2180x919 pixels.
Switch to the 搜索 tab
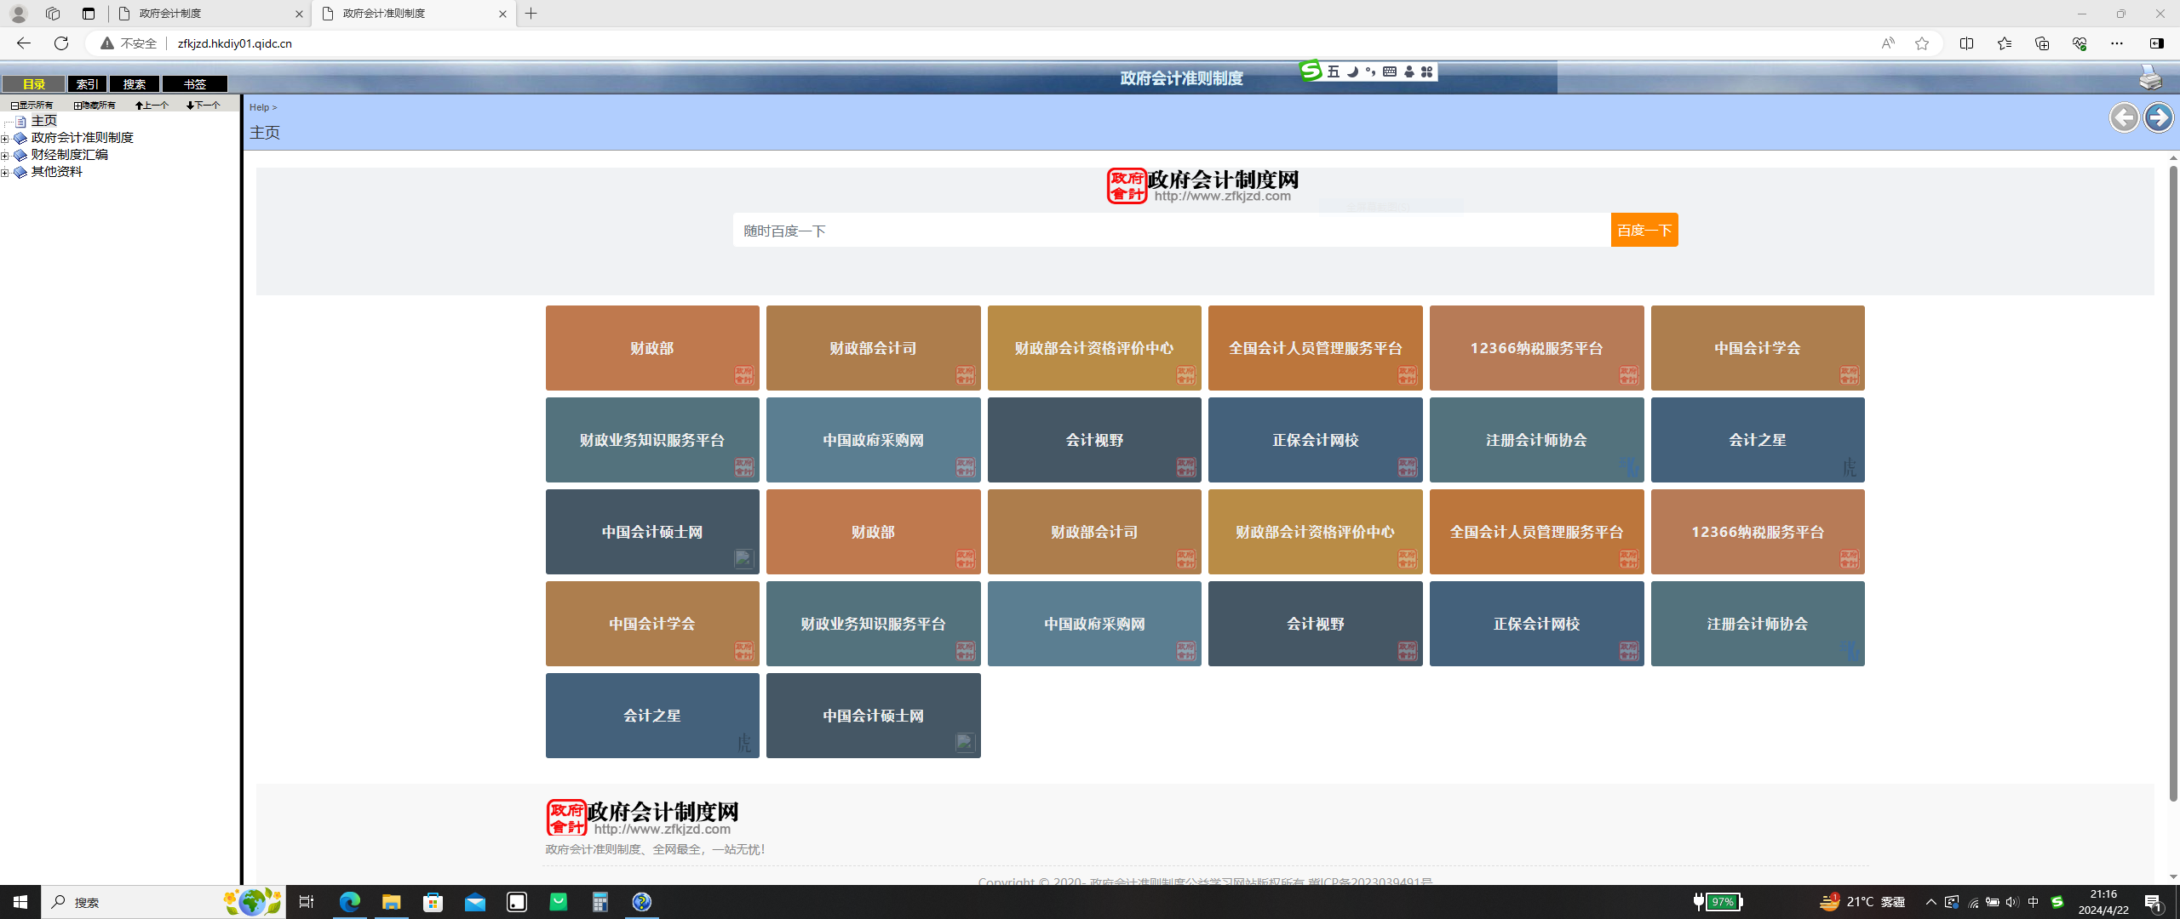(135, 83)
